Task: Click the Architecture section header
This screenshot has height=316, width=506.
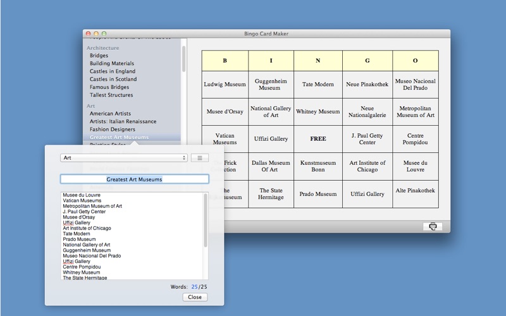Action: pyautogui.click(x=102, y=48)
